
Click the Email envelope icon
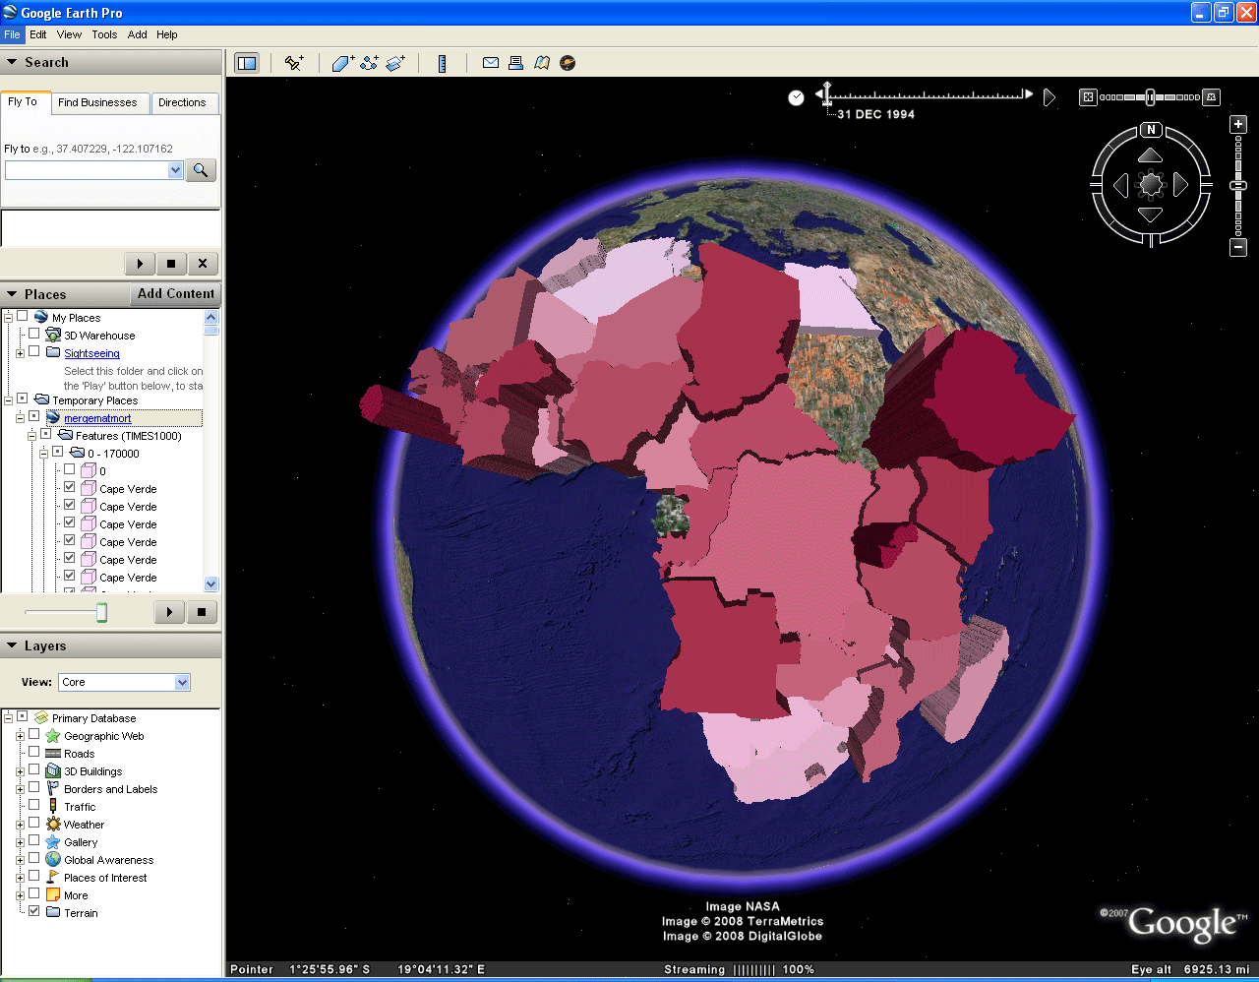point(491,63)
